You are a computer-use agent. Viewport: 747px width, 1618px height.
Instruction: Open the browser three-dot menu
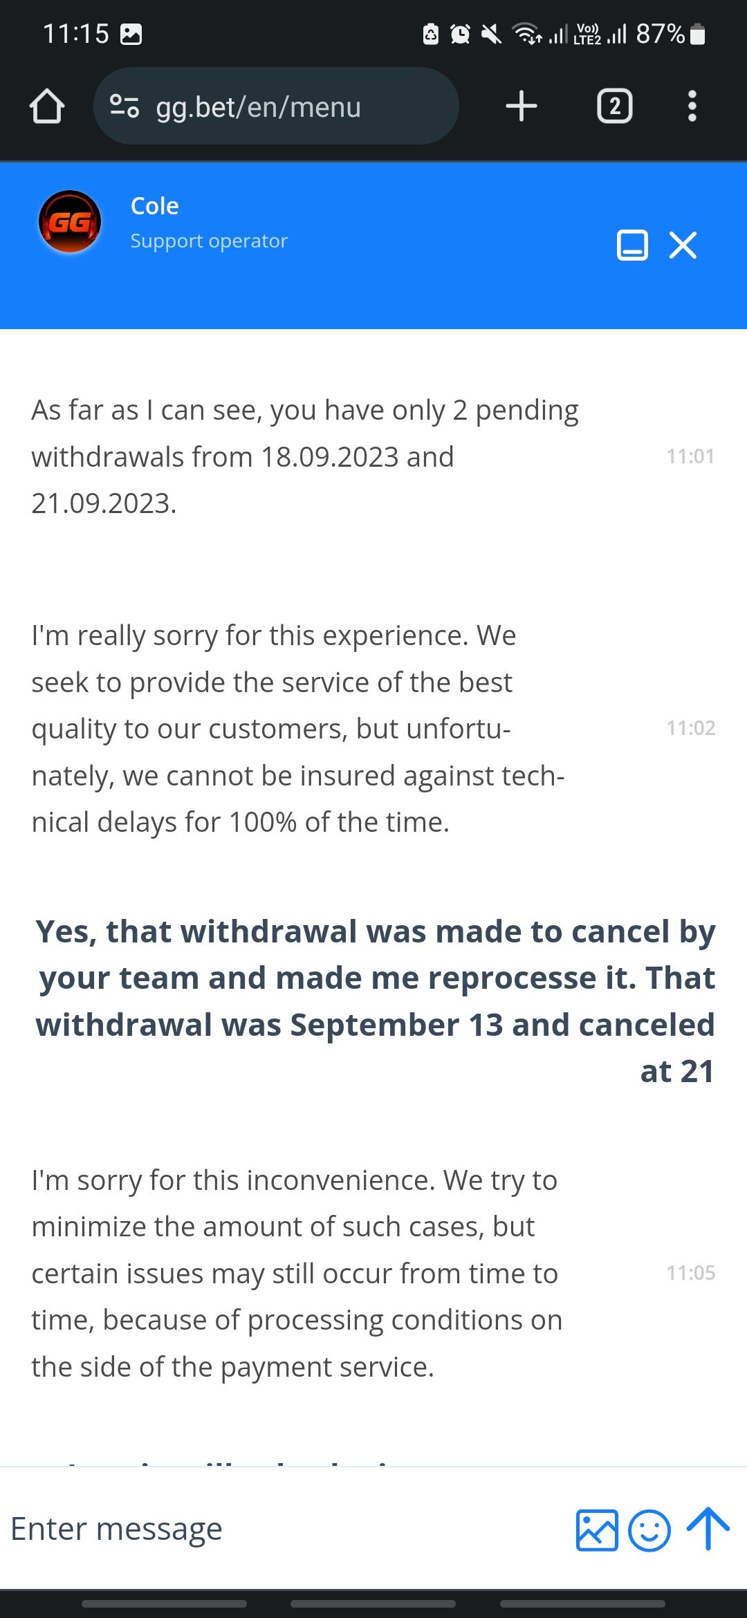[692, 106]
